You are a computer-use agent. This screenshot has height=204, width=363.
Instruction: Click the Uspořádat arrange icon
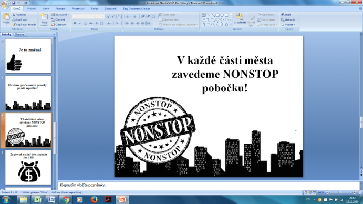[x=240, y=17]
